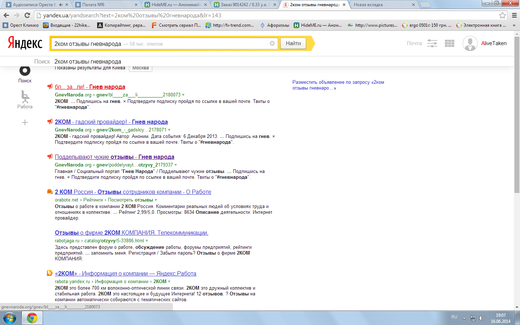The image size is (520, 325).
Task: Click the browser forward arrow
Action: (17, 15)
